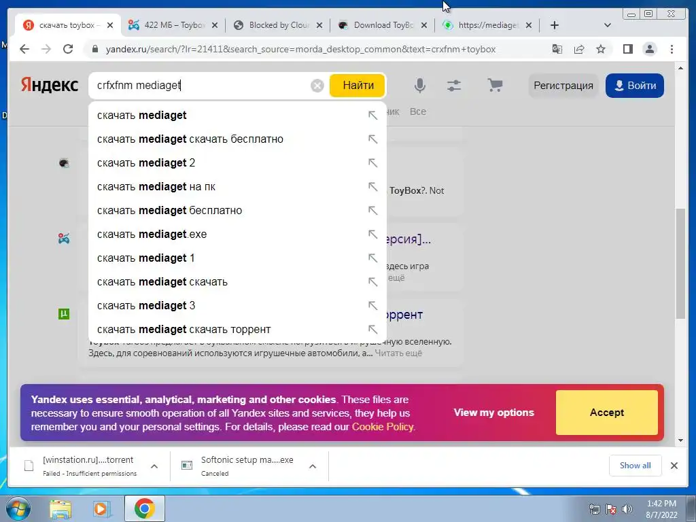
Task: Click the taskbar clock showing 1:42 PM
Action: pos(661,509)
